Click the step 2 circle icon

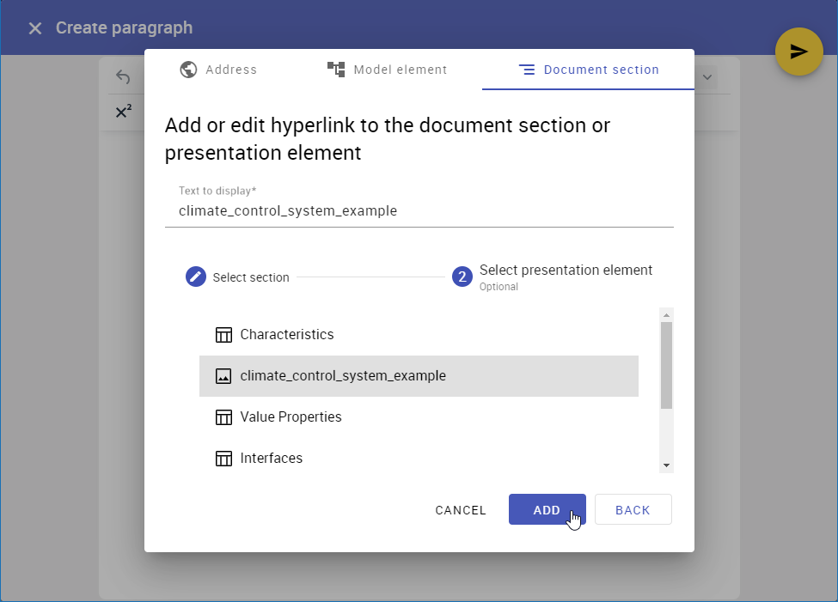[x=462, y=277]
